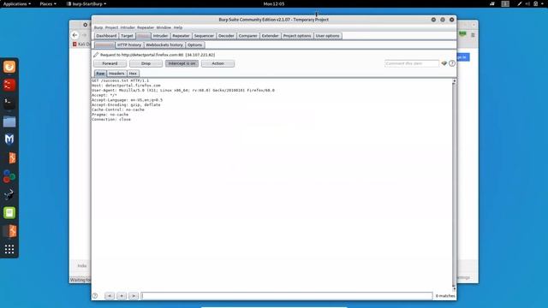Click the Comment this item field
The image size is (548, 308).
[412, 63]
